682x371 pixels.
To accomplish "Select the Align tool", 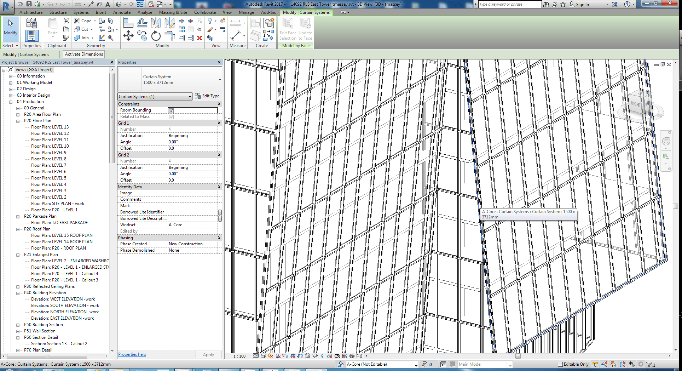I will [128, 23].
